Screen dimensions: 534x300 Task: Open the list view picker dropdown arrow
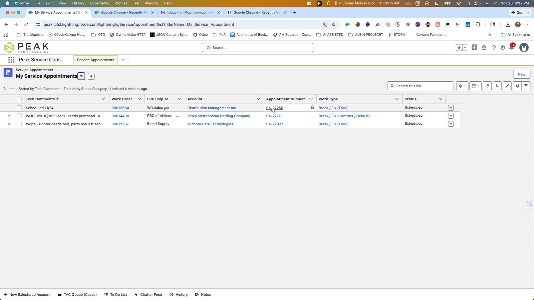coord(81,76)
